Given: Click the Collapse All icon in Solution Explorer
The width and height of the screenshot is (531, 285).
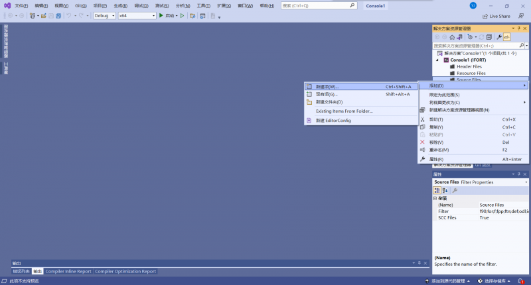Looking at the screenshot, I should (x=489, y=37).
